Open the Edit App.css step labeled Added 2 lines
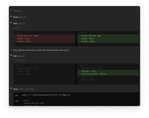This screenshot has width=149, height=118. click(x=19, y=56)
